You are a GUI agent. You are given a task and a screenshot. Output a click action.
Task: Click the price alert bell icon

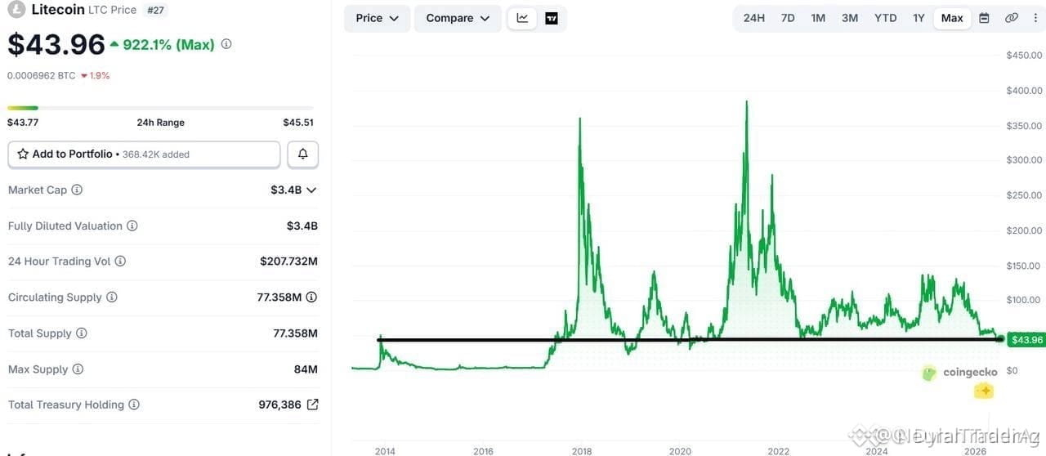[303, 154]
